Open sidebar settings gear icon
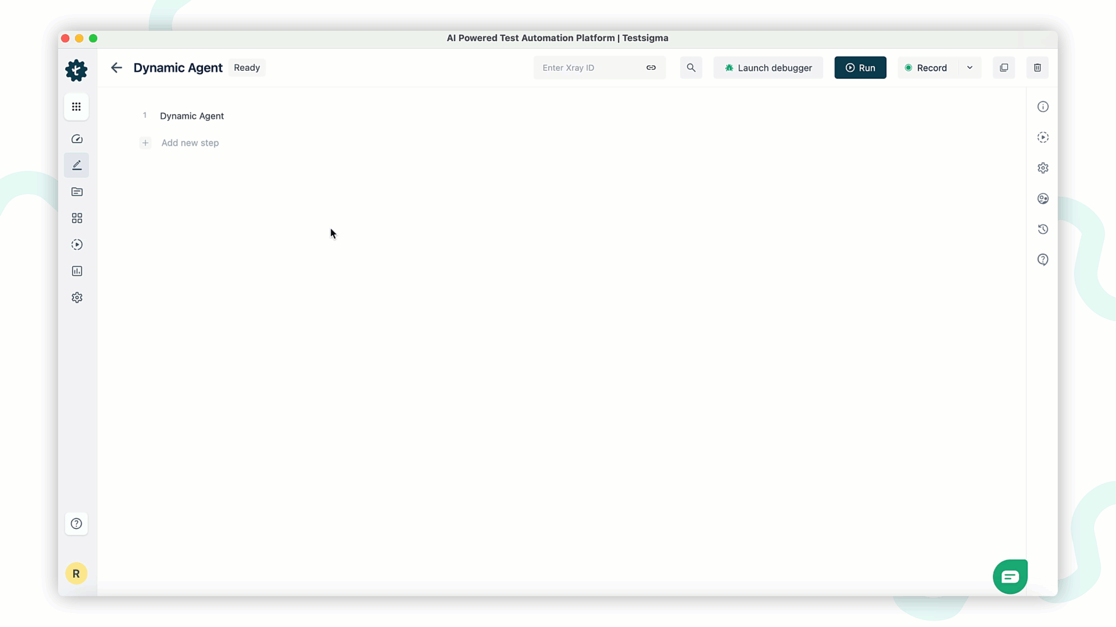The height and width of the screenshot is (627, 1116). [x=77, y=298]
